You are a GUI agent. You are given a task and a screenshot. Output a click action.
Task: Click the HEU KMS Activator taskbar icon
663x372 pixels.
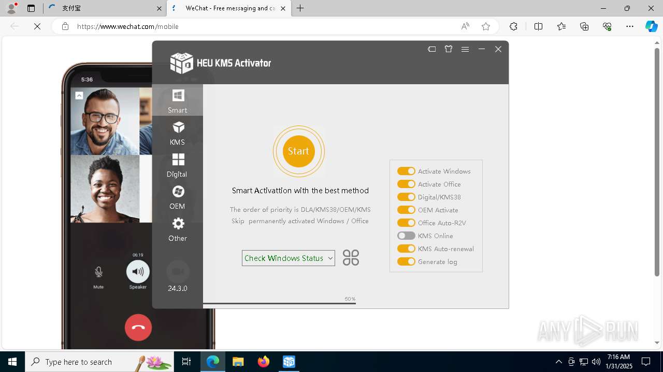[289, 362]
